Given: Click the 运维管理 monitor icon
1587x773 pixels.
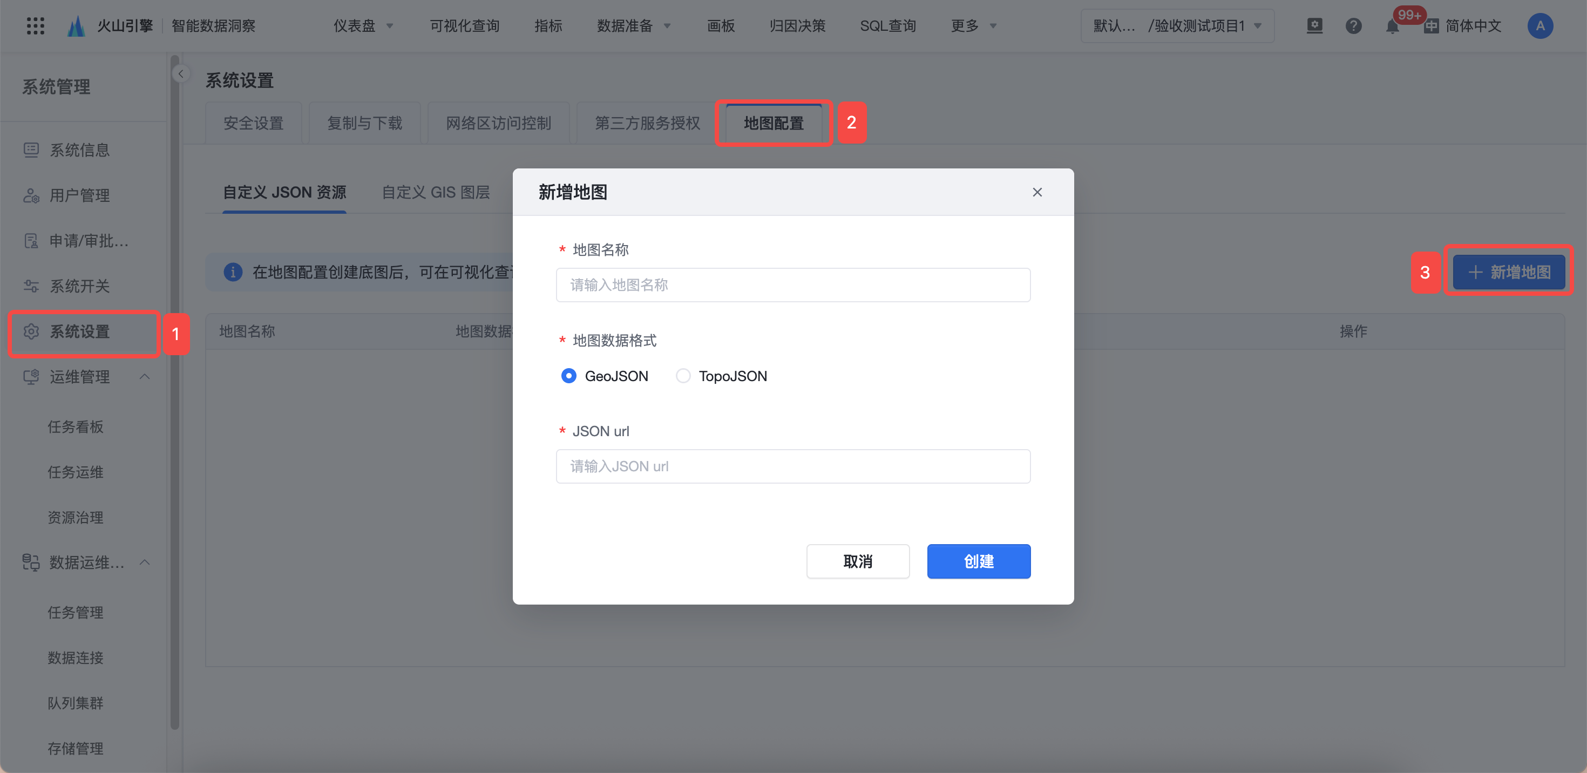Looking at the screenshot, I should (31, 376).
